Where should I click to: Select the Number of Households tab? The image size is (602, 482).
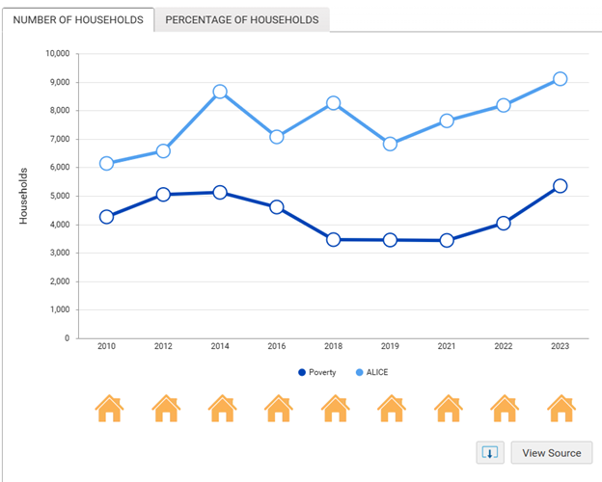pyautogui.click(x=78, y=19)
